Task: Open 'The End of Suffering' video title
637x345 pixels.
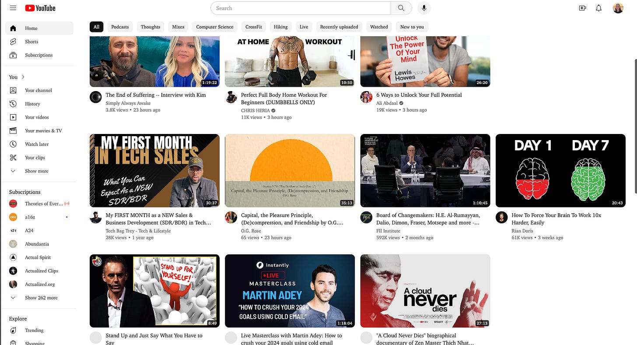Action: pyautogui.click(x=156, y=95)
